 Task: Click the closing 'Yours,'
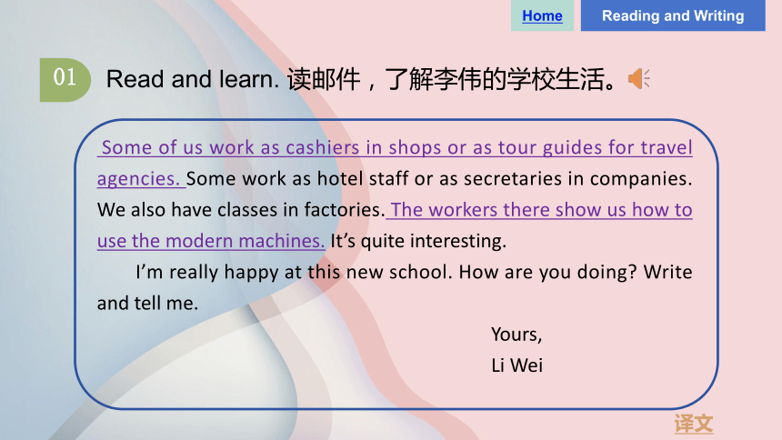point(516,335)
